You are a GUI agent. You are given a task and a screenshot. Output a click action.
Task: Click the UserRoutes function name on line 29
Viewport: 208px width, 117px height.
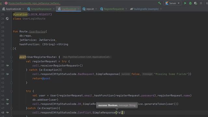(37, 32)
